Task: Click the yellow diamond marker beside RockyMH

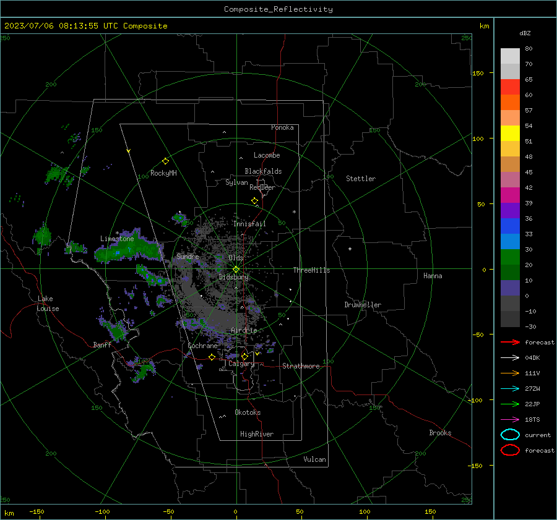Action: (165, 161)
